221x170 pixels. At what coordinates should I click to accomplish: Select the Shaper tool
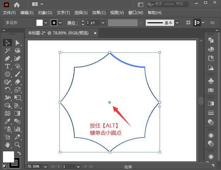click(8, 82)
